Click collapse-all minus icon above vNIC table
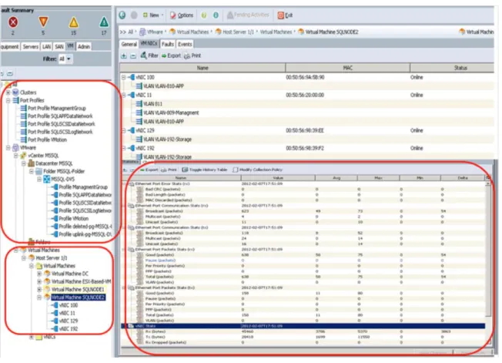This screenshot has height=363, width=502. pyautogui.click(x=133, y=55)
